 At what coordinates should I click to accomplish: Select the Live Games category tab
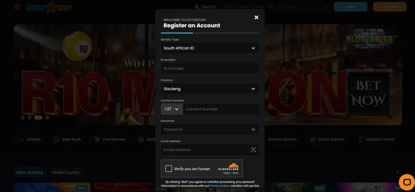click(x=109, y=139)
